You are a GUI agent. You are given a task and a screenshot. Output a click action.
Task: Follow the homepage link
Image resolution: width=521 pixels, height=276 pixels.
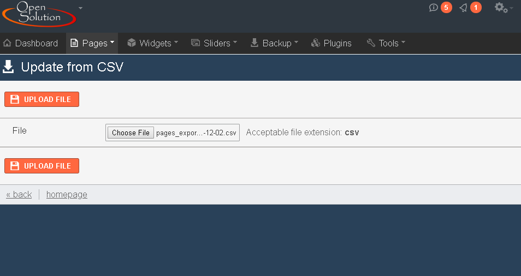click(67, 194)
